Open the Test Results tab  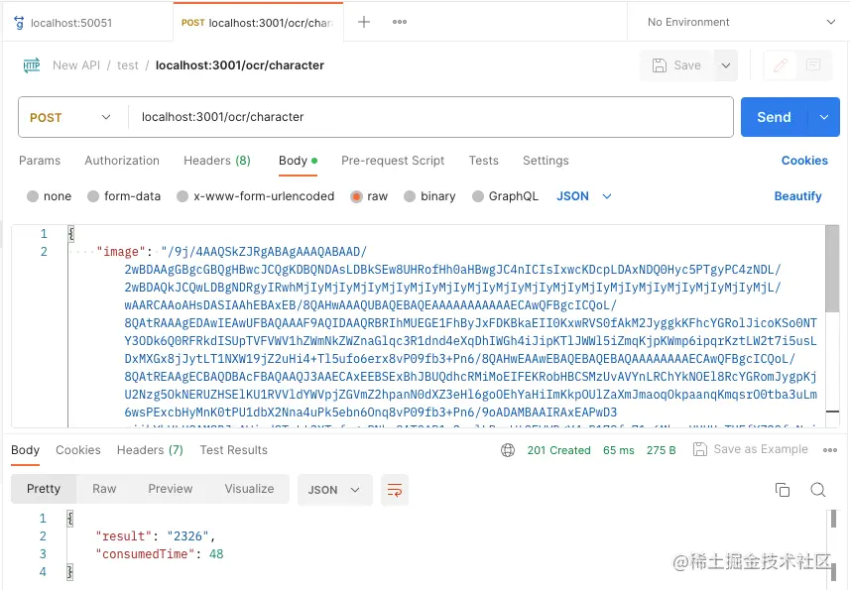tap(234, 449)
